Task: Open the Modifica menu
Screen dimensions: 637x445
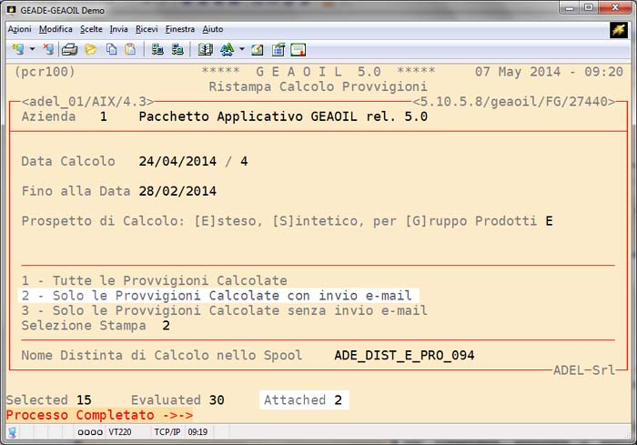Action: tap(56, 29)
